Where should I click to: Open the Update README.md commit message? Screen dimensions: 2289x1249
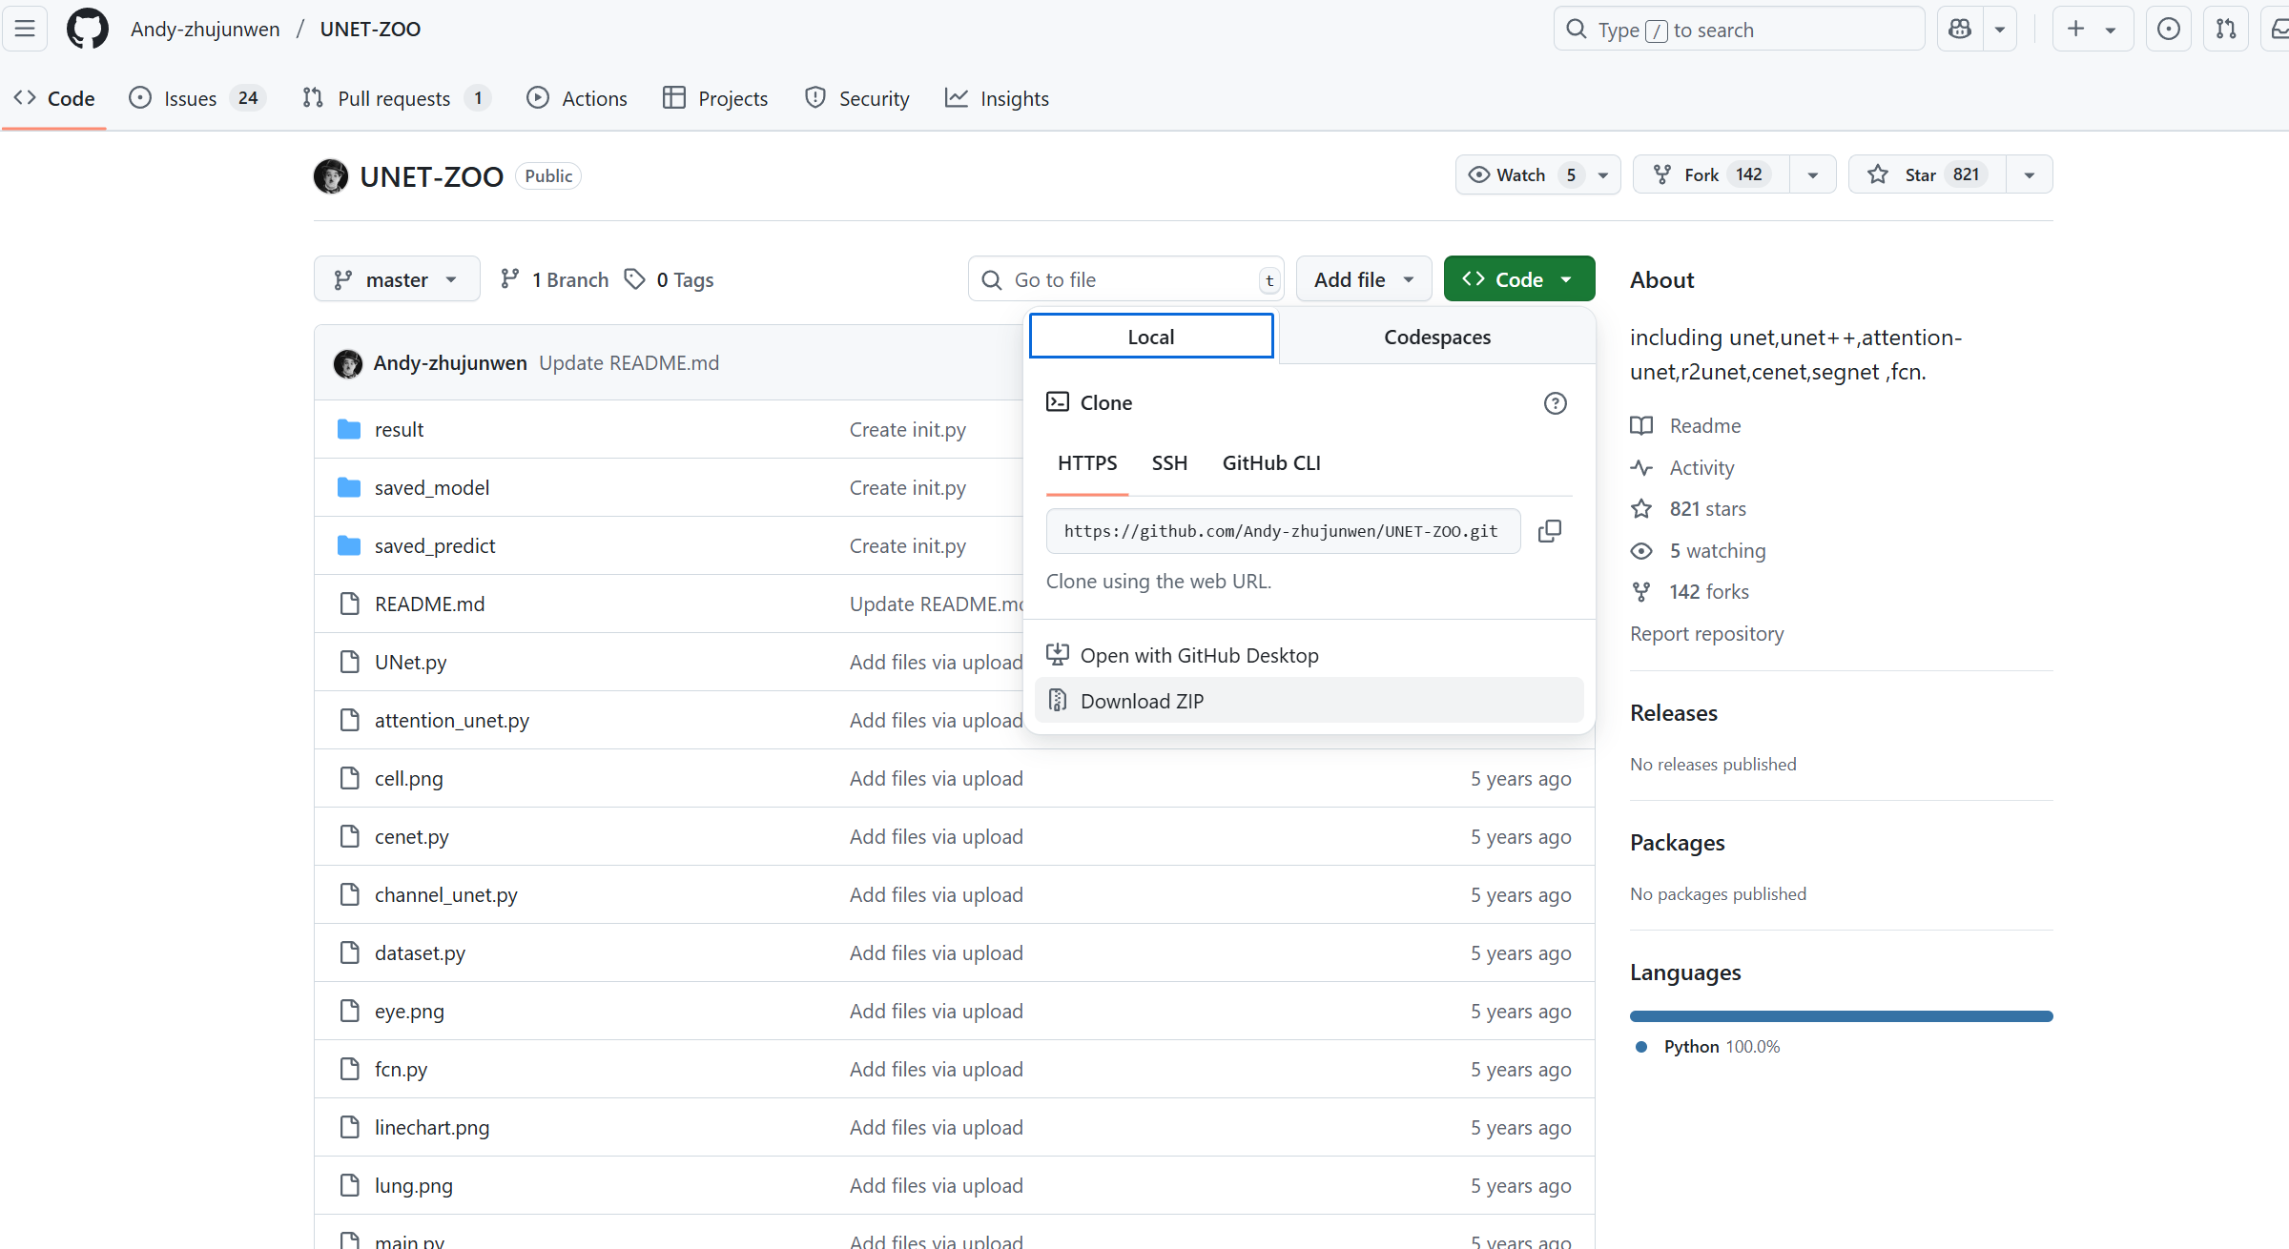point(629,363)
